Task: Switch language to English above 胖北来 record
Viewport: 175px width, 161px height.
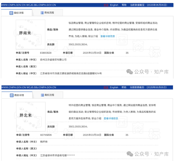Action: pyautogui.click(x=114, y=87)
